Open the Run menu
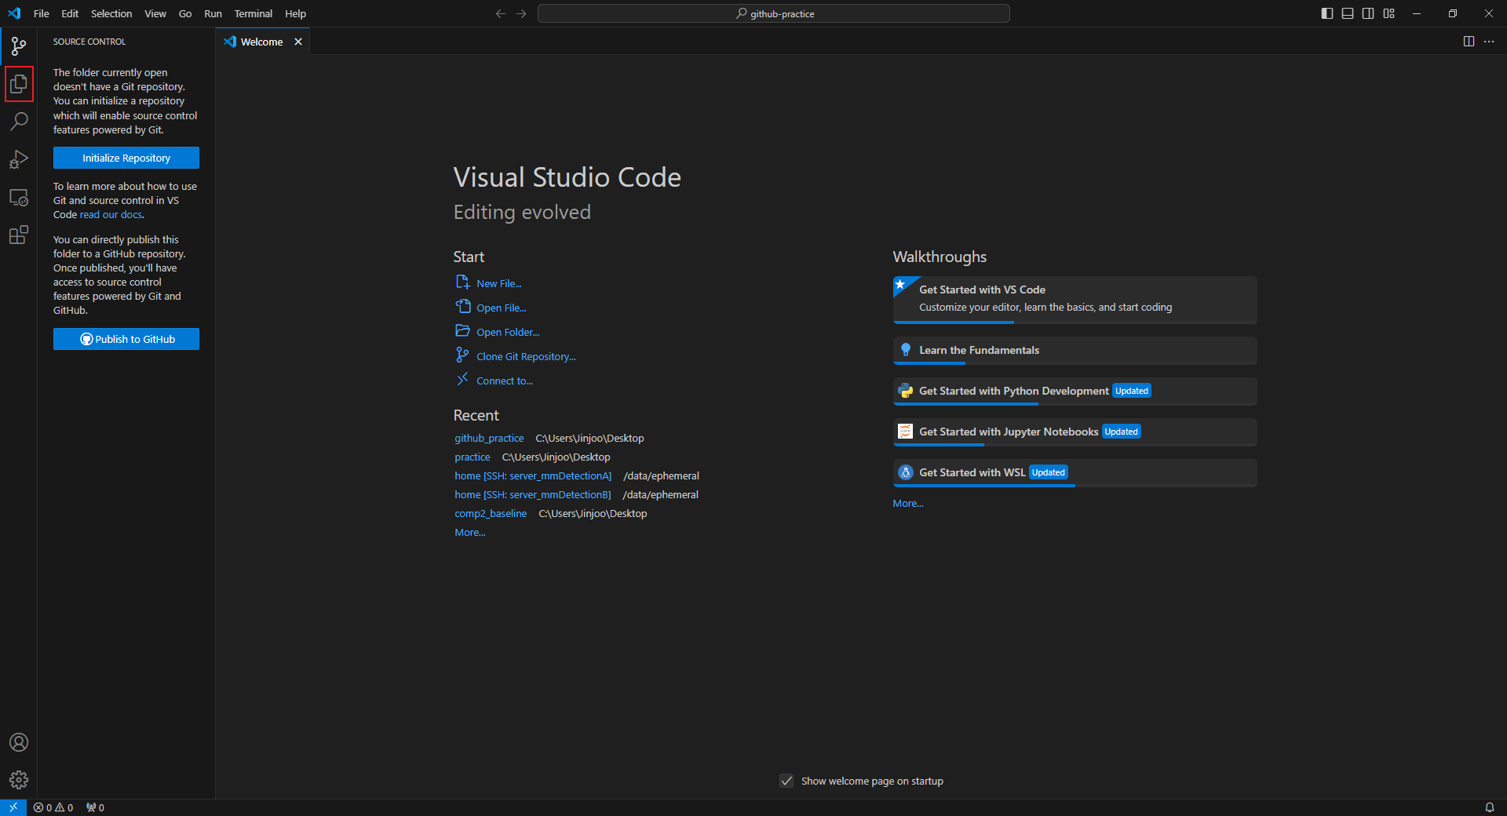The image size is (1507, 816). 213,13
